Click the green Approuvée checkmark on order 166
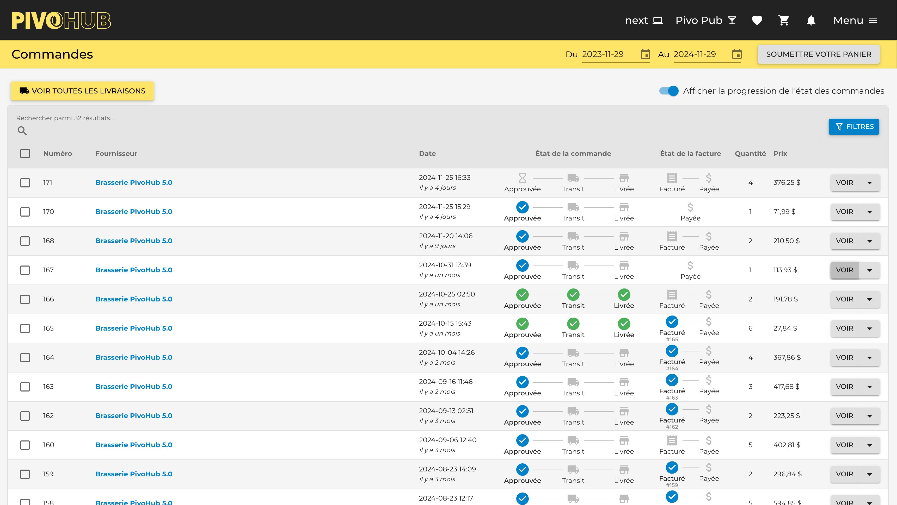The image size is (897, 505). pos(522,295)
